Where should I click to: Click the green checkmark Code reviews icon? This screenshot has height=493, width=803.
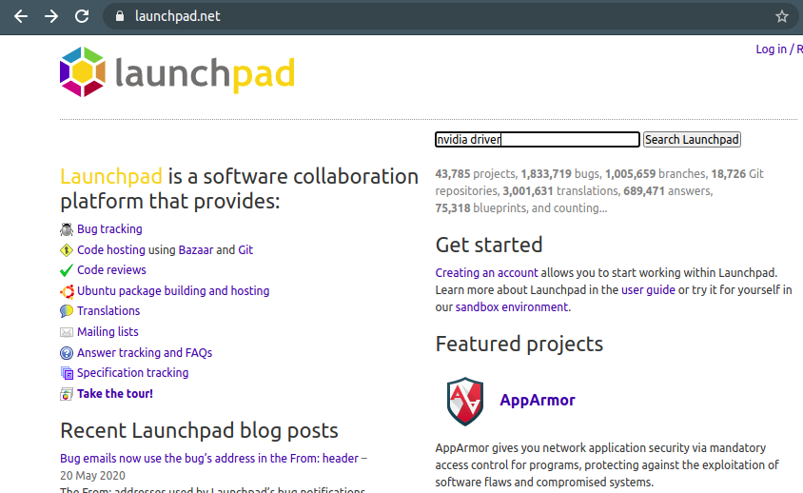67,270
